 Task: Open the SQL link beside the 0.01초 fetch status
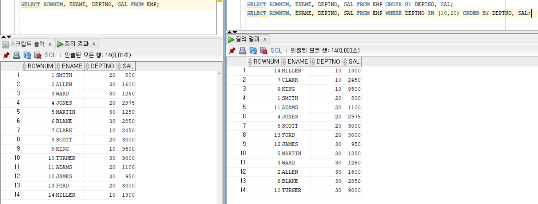click(x=50, y=55)
